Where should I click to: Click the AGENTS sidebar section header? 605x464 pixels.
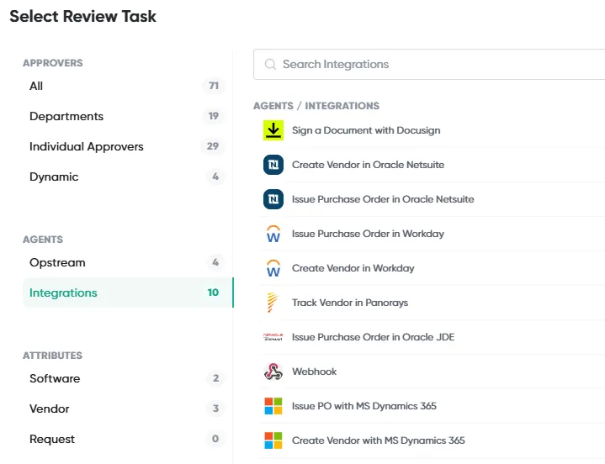tap(43, 240)
